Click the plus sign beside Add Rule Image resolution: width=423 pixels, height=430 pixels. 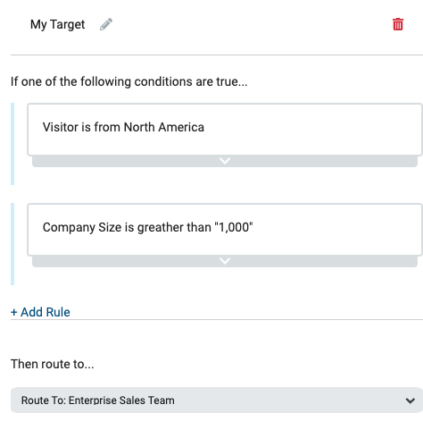13,312
